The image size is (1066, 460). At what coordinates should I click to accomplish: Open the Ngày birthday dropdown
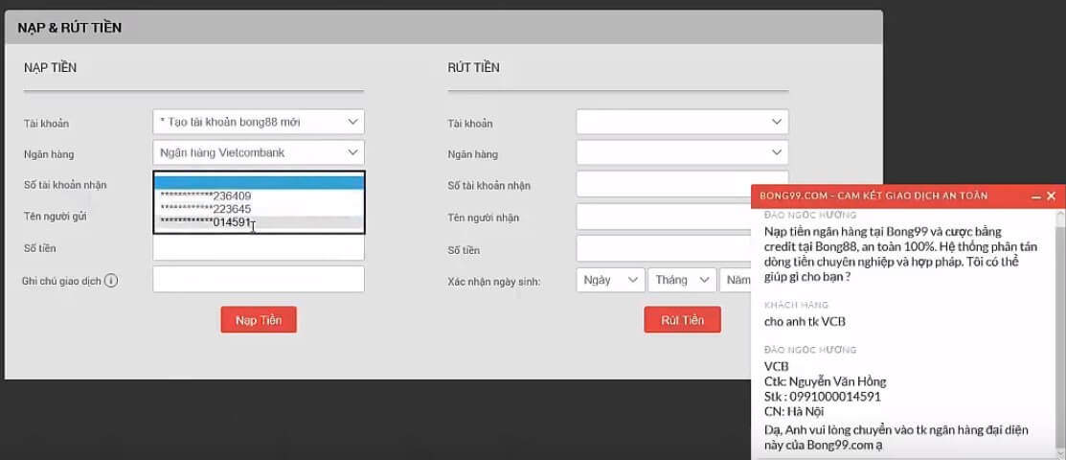click(x=610, y=280)
